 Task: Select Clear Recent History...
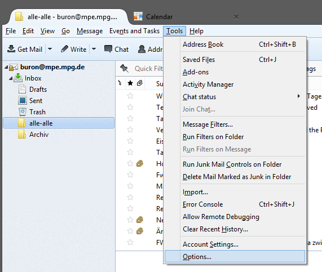(x=235, y=229)
